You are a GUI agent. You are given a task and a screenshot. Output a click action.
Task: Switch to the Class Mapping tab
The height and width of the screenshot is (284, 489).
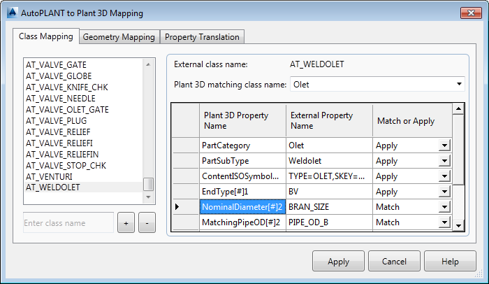pos(46,36)
